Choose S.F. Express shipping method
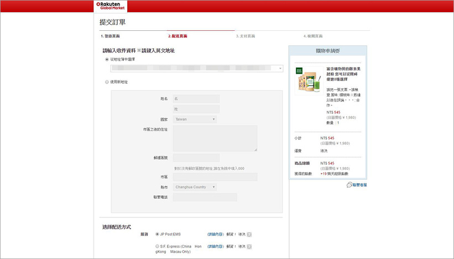 [x=157, y=246]
